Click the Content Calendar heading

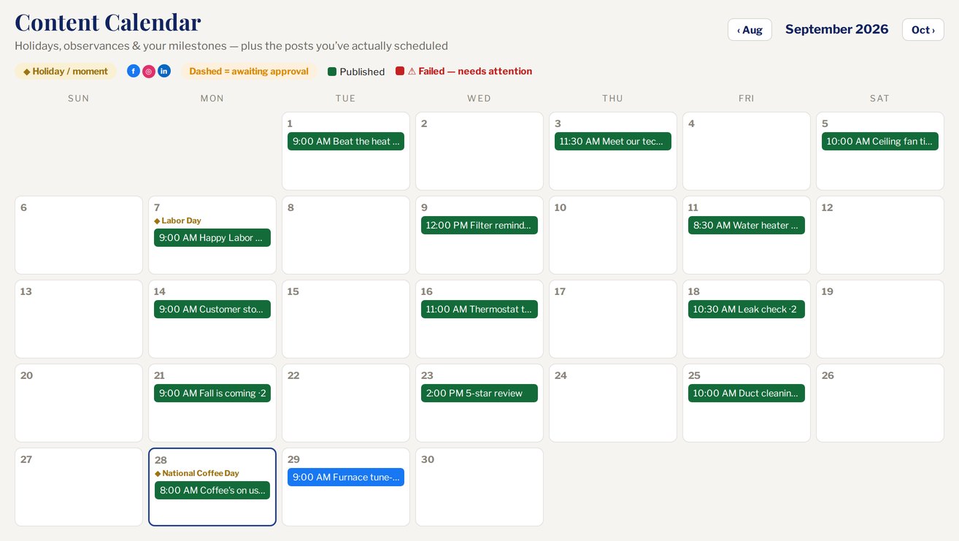[x=108, y=22]
